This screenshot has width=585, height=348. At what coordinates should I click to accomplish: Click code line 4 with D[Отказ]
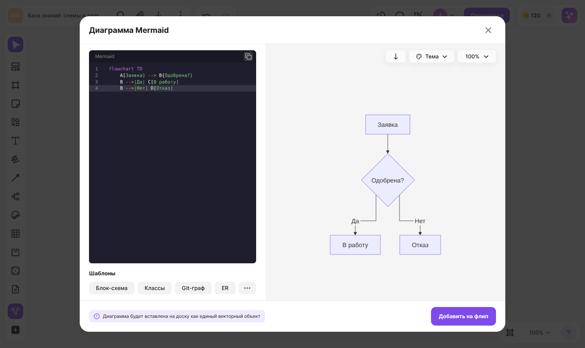tap(173, 88)
